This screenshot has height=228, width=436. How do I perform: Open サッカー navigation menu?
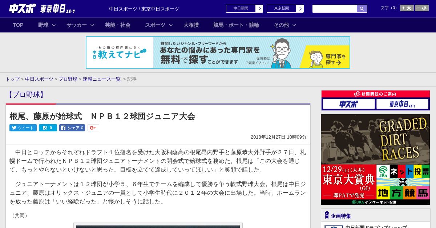point(77,25)
